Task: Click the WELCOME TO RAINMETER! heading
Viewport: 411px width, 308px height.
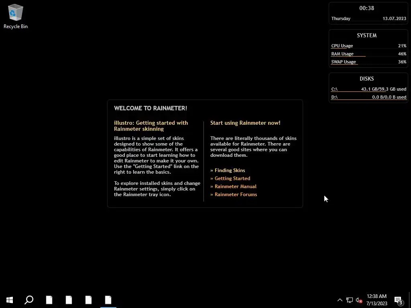Action: pyautogui.click(x=151, y=108)
